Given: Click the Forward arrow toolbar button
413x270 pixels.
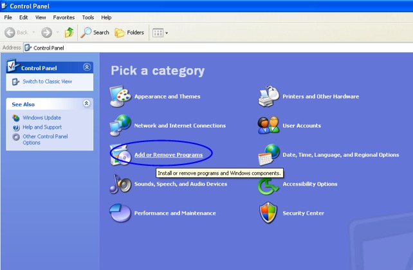Looking at the screenshot, I should 46,33.
